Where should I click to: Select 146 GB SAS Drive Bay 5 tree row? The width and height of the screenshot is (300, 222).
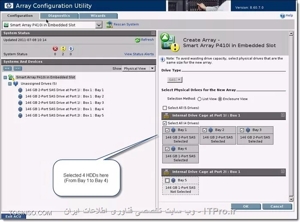pos(64,115)
